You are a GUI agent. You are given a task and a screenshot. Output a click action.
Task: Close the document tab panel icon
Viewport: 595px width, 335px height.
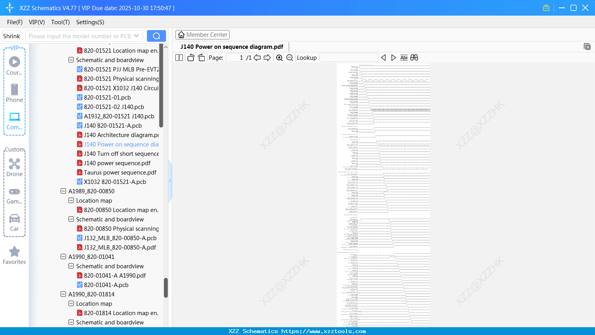[x=587, y=46]
